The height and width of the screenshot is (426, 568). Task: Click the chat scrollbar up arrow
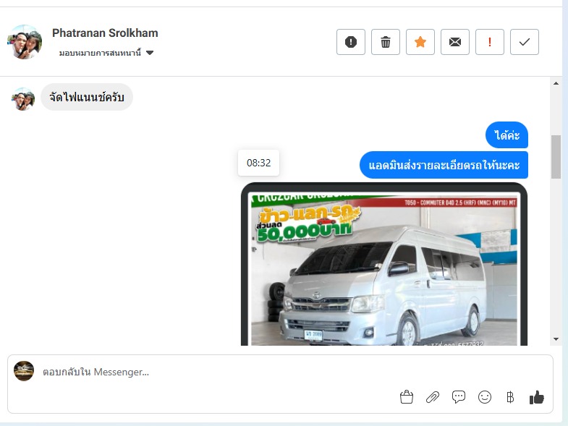click(x=556, y=83)
